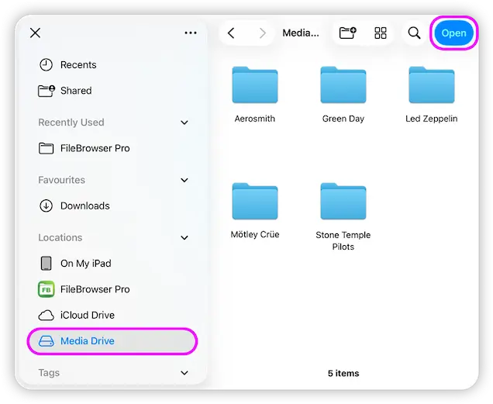Expand the Tags section chevron

tap(184, 373)
